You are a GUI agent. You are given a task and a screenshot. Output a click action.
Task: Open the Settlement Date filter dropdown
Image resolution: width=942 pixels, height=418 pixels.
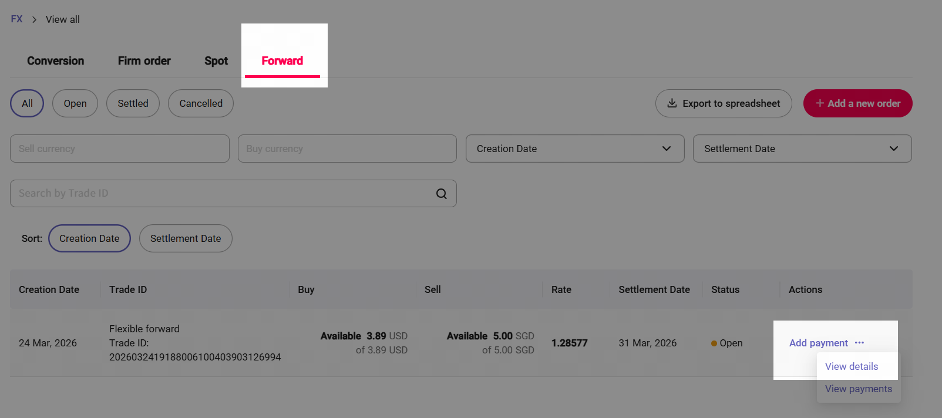coord(802,149)
